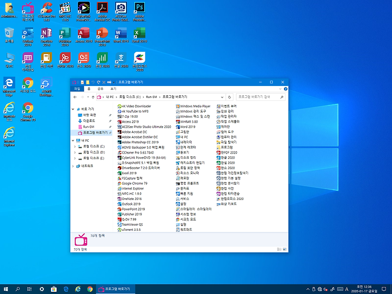
Task: Click the OneNote 2016 desktop icon
Action: pos(46,37)
